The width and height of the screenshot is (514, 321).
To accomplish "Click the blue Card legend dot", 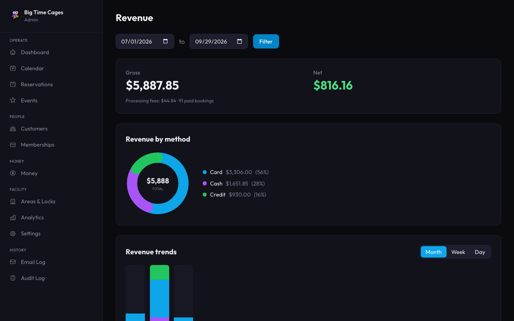I will [205, 172].
